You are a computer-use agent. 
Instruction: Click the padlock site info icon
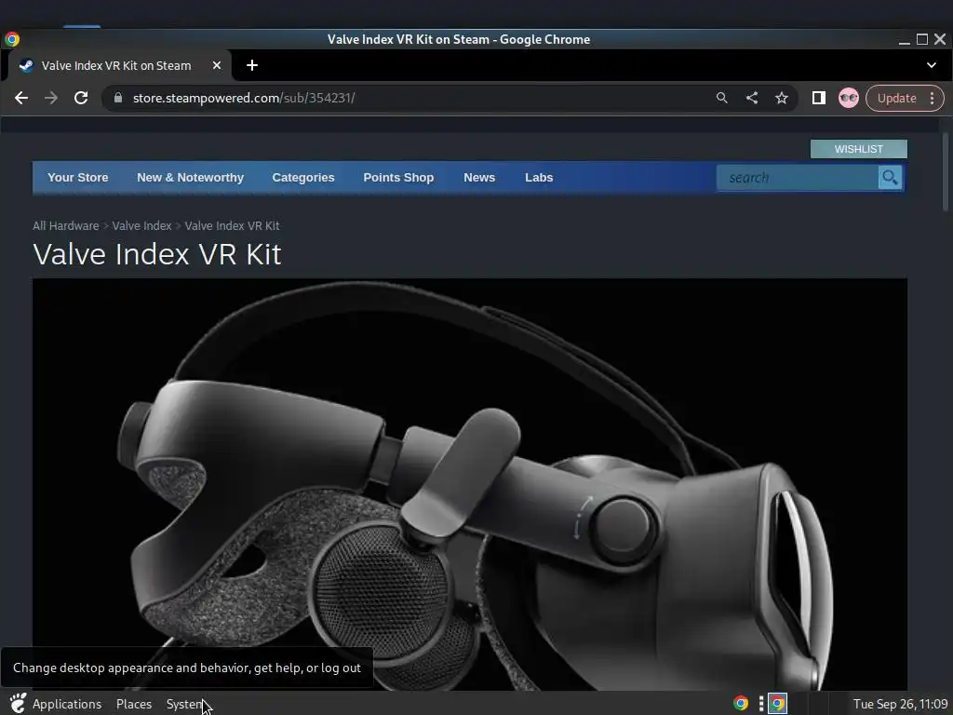(118, 98)
